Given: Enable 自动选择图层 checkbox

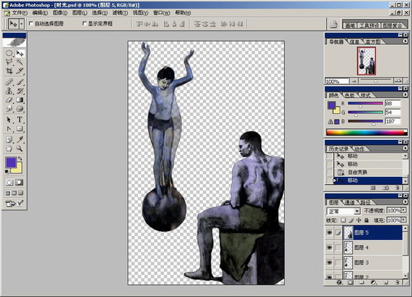Looking at the screenshot, I should pyautogui.click(x=31, y=23).
